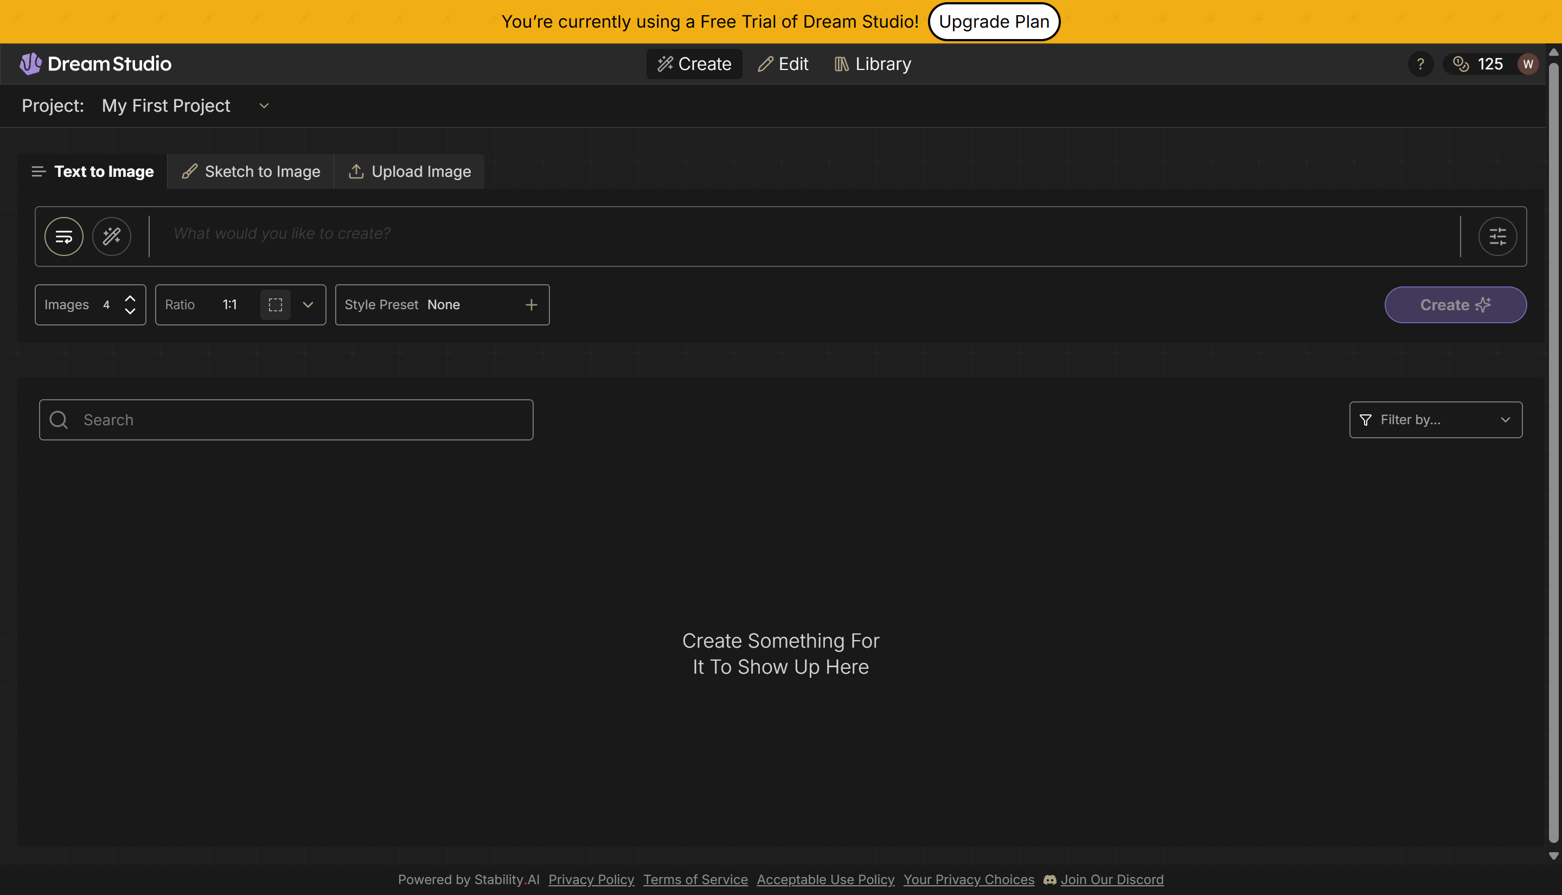Select the prompt magic wand enhance icon
Image resolution: width=1562 pixels, height=895 pixels.
click(111, 236)
